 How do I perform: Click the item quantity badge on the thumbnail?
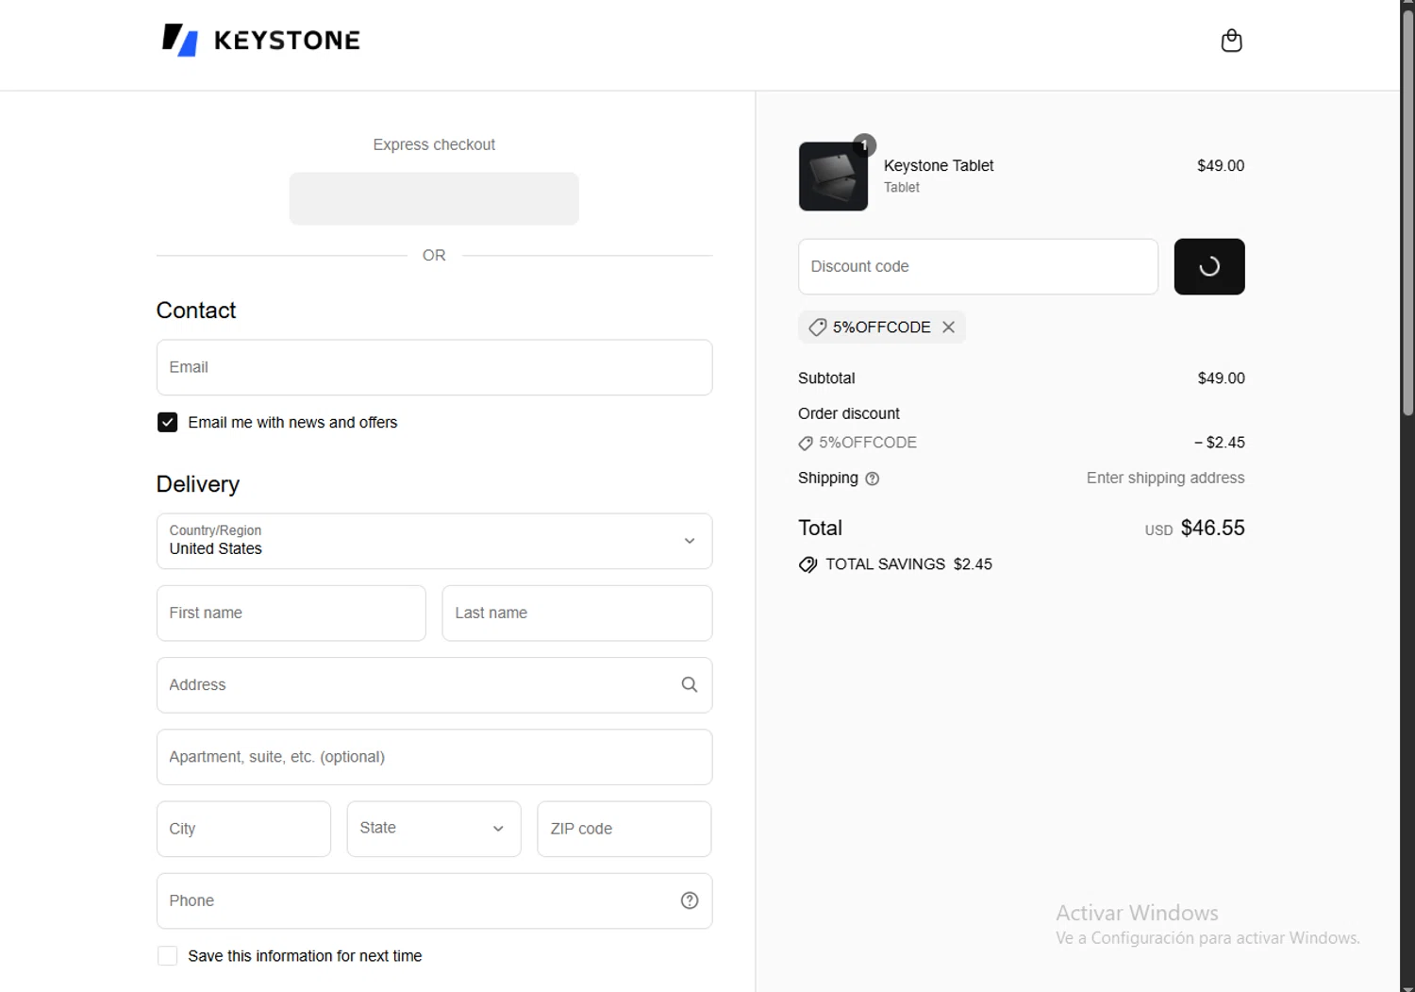864,144
